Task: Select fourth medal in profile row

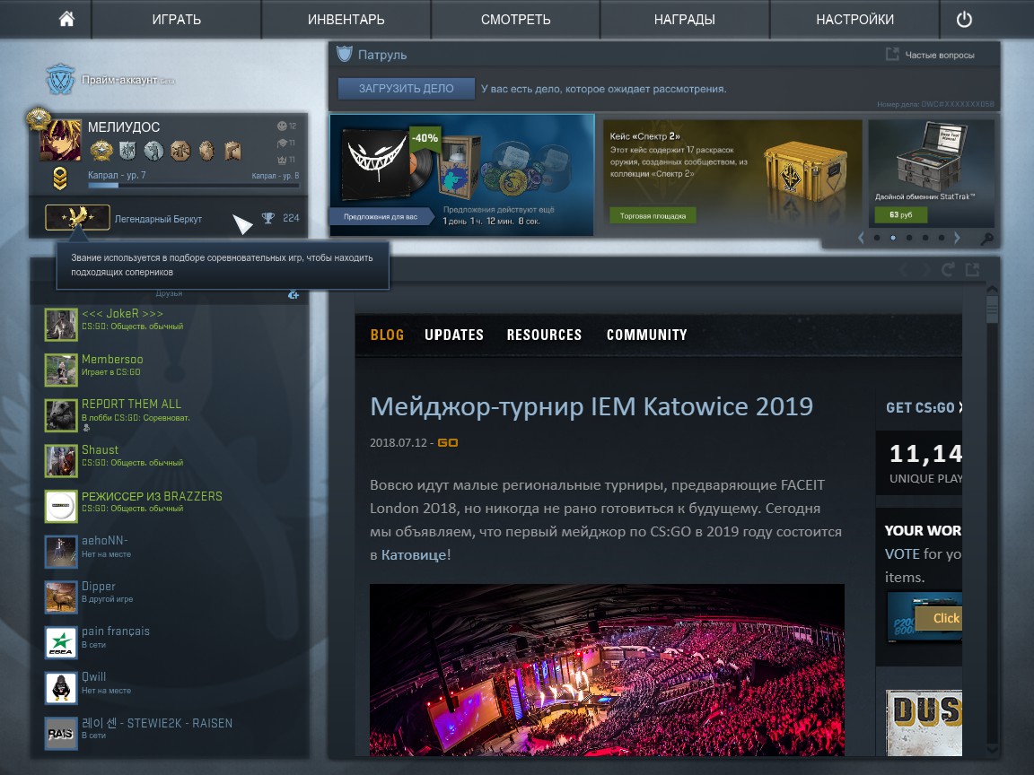Action: tap(180, 151)
